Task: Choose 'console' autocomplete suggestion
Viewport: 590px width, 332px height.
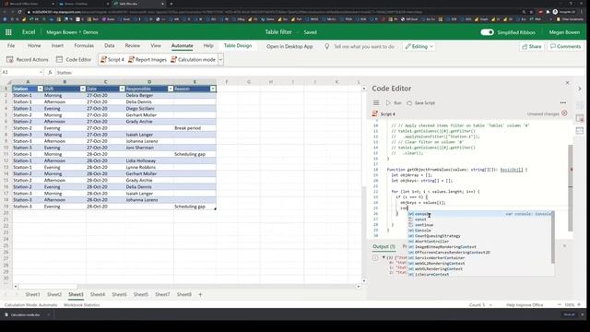Action: [480, 214]
